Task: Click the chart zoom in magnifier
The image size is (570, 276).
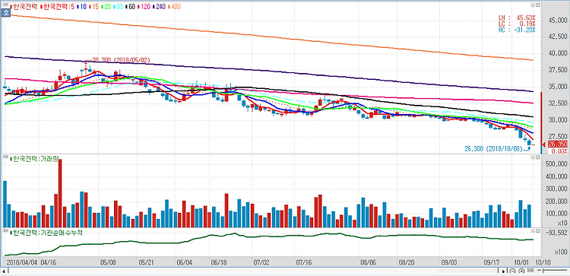Action: point(521,271)
